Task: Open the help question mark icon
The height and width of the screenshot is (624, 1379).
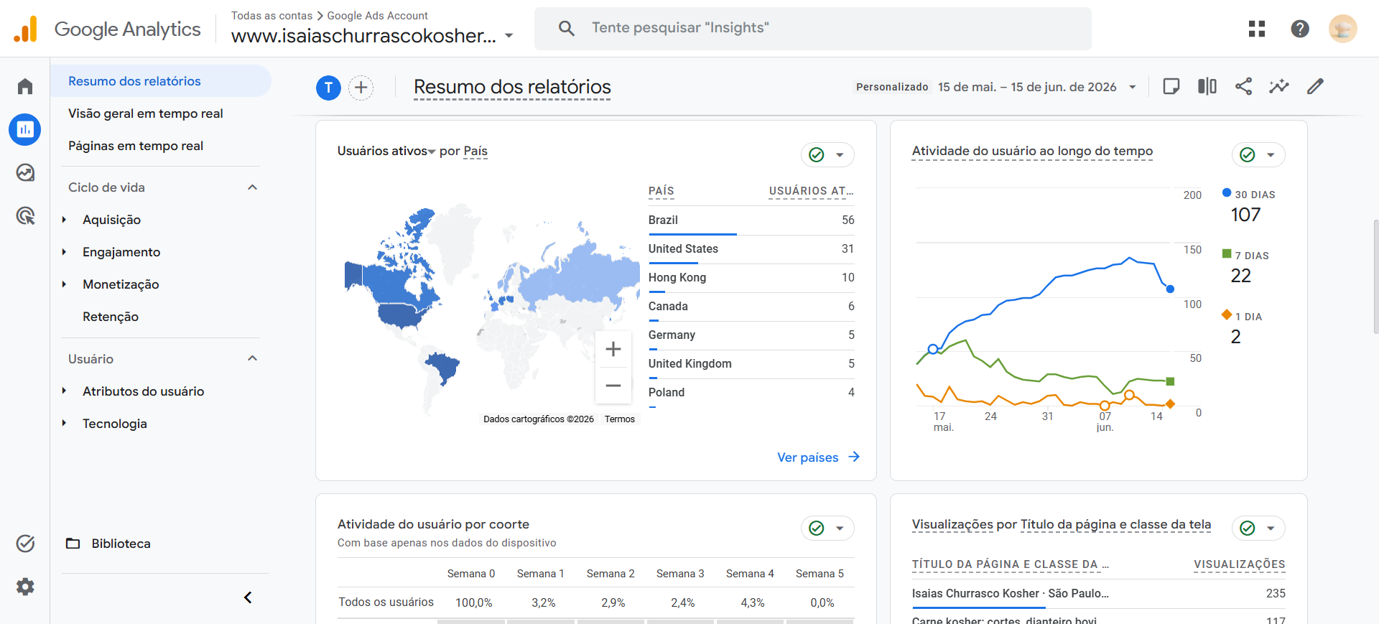Action: pos(1300,29)
